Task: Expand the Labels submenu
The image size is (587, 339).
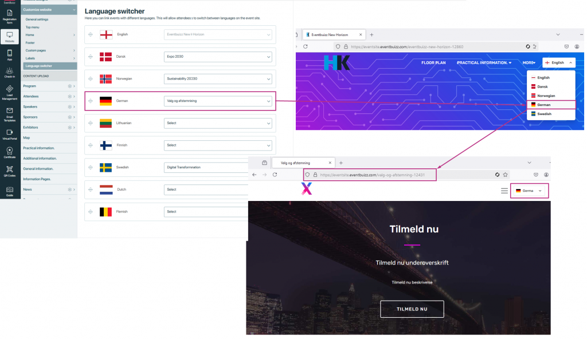Action: tap(74, 58)
